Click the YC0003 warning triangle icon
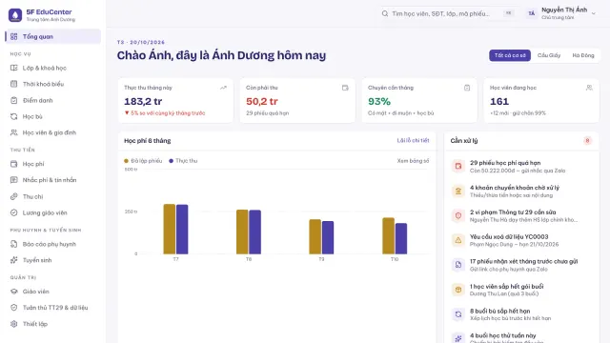Screen dimensions: 610x343 [x=458, y=240]
